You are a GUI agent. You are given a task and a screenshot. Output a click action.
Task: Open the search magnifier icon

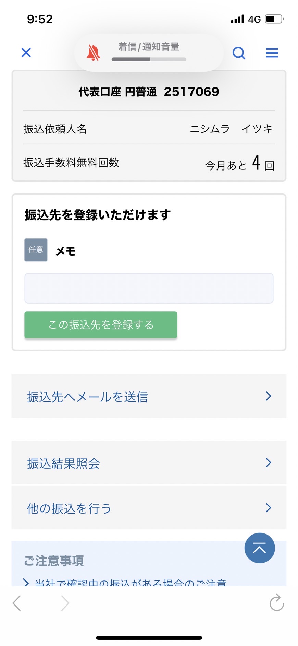(x=239, y=53)
